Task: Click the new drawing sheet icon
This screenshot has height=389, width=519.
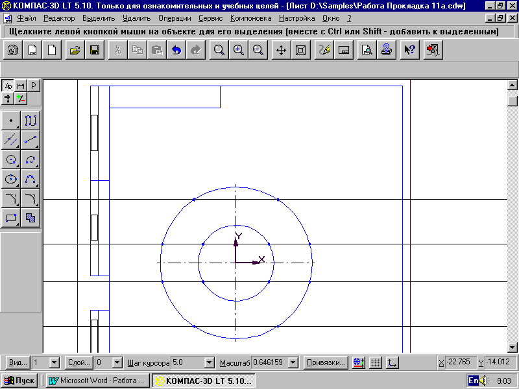Action: click(32, 50)
